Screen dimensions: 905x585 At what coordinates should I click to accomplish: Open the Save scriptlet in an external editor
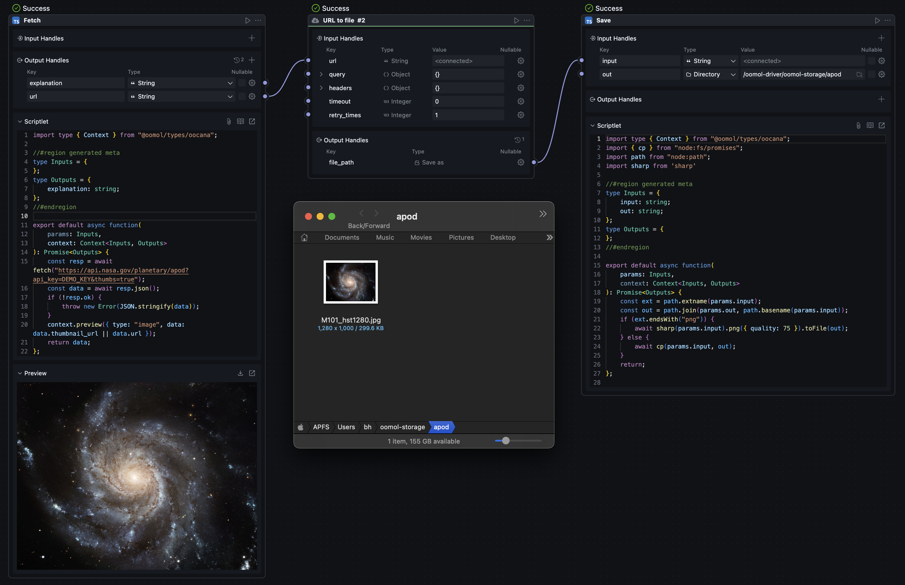(x=881, y=125)
